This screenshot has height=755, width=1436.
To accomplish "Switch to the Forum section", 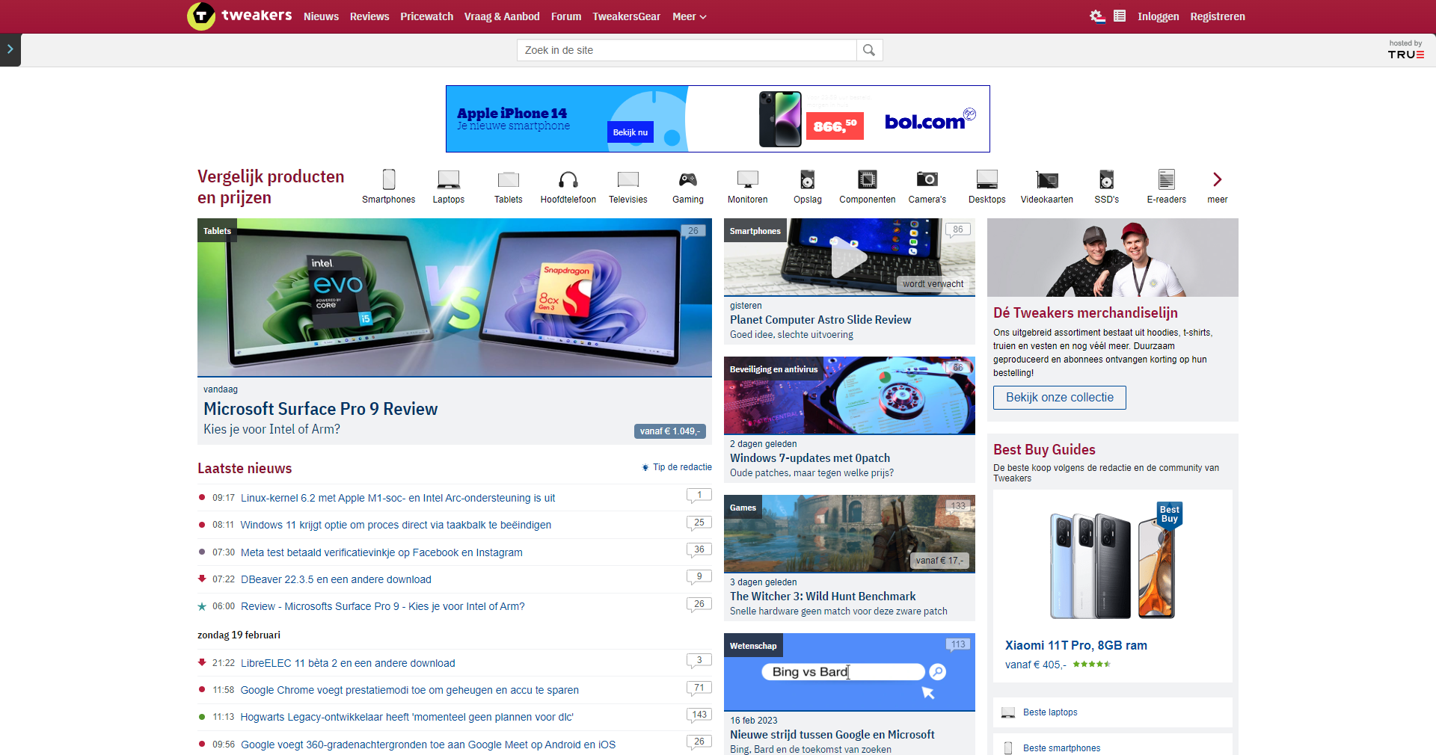I will [x=565, y=16].
